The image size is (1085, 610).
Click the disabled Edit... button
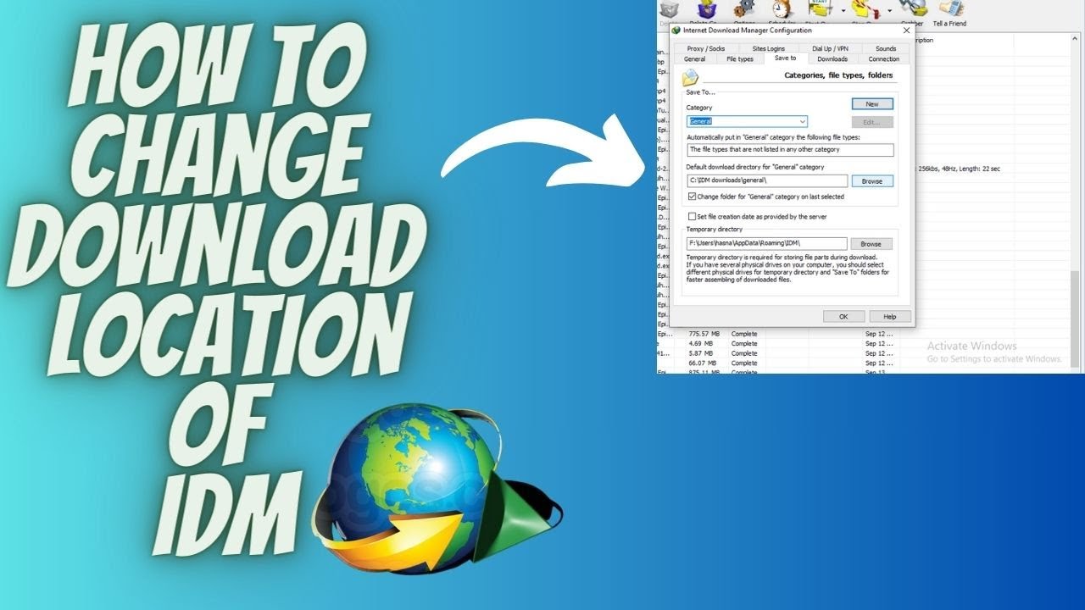point(872,123)
